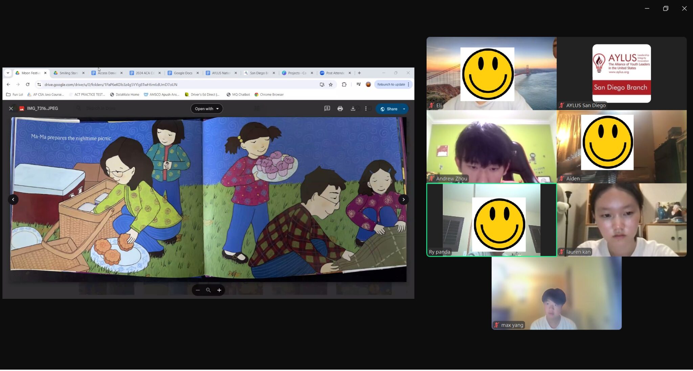Open site information icon in address bar
The height and width of the screenshot is (371, 693).
pyautogui.click(x=39, y=85)
